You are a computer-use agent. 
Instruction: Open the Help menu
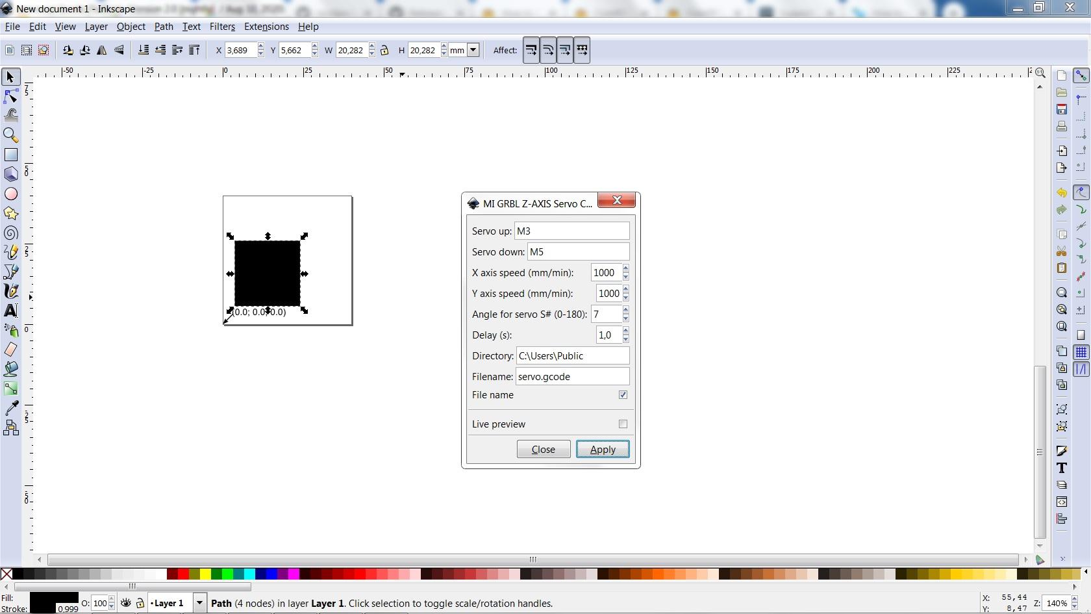click(308, 27)
